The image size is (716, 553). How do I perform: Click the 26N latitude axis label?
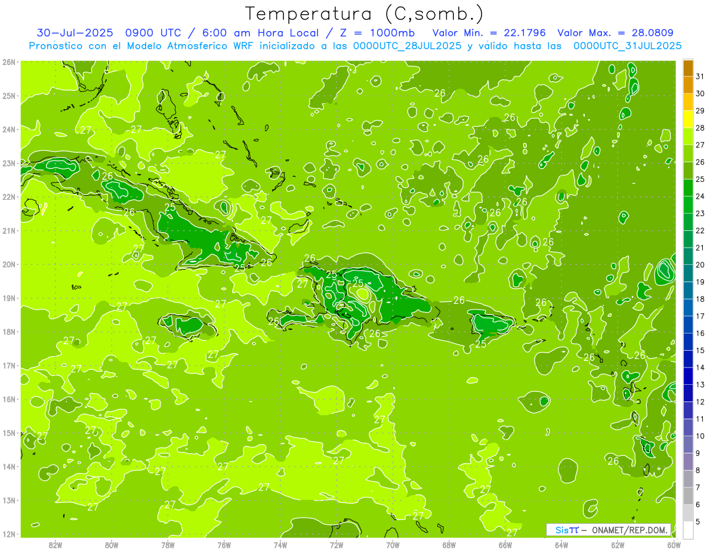tap(8, 62)
